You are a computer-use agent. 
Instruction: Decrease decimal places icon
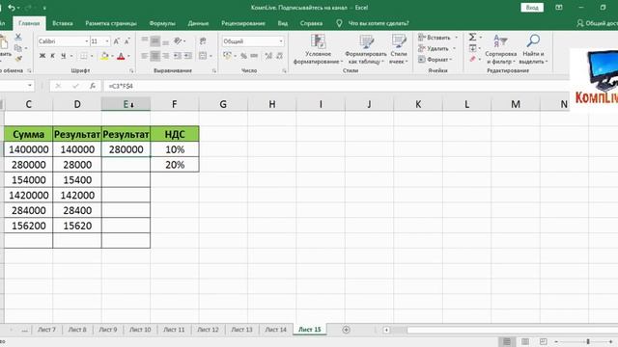pyautogui.click(x=279, y=56)
